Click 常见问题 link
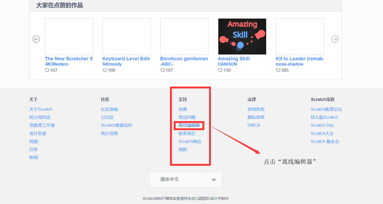The width and height of the screenshot is (383, 204). point(187,117)
